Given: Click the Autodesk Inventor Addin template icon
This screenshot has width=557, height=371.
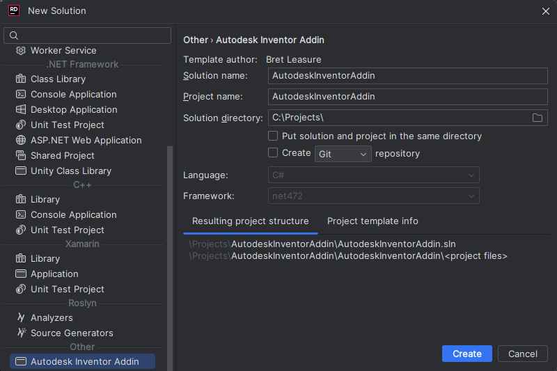Looking at the screenshot, I should click(x=21, y=361).
